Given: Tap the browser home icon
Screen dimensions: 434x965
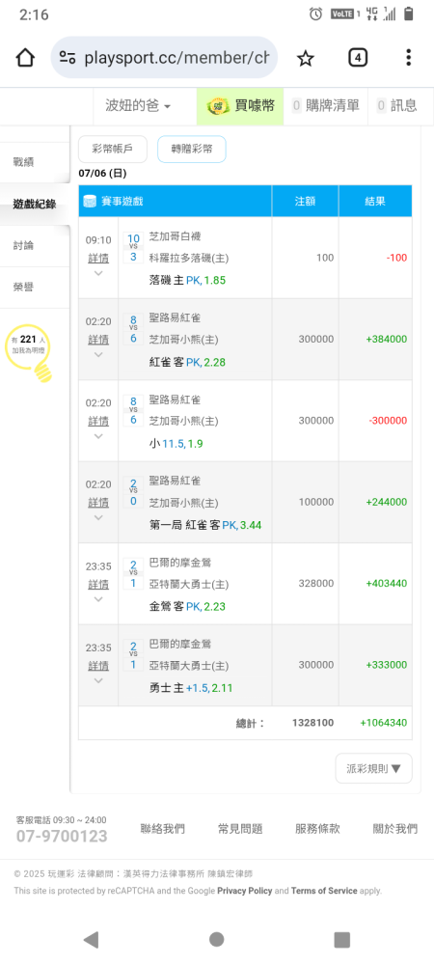Looking at the screenshot, I should tap(24, 58).
